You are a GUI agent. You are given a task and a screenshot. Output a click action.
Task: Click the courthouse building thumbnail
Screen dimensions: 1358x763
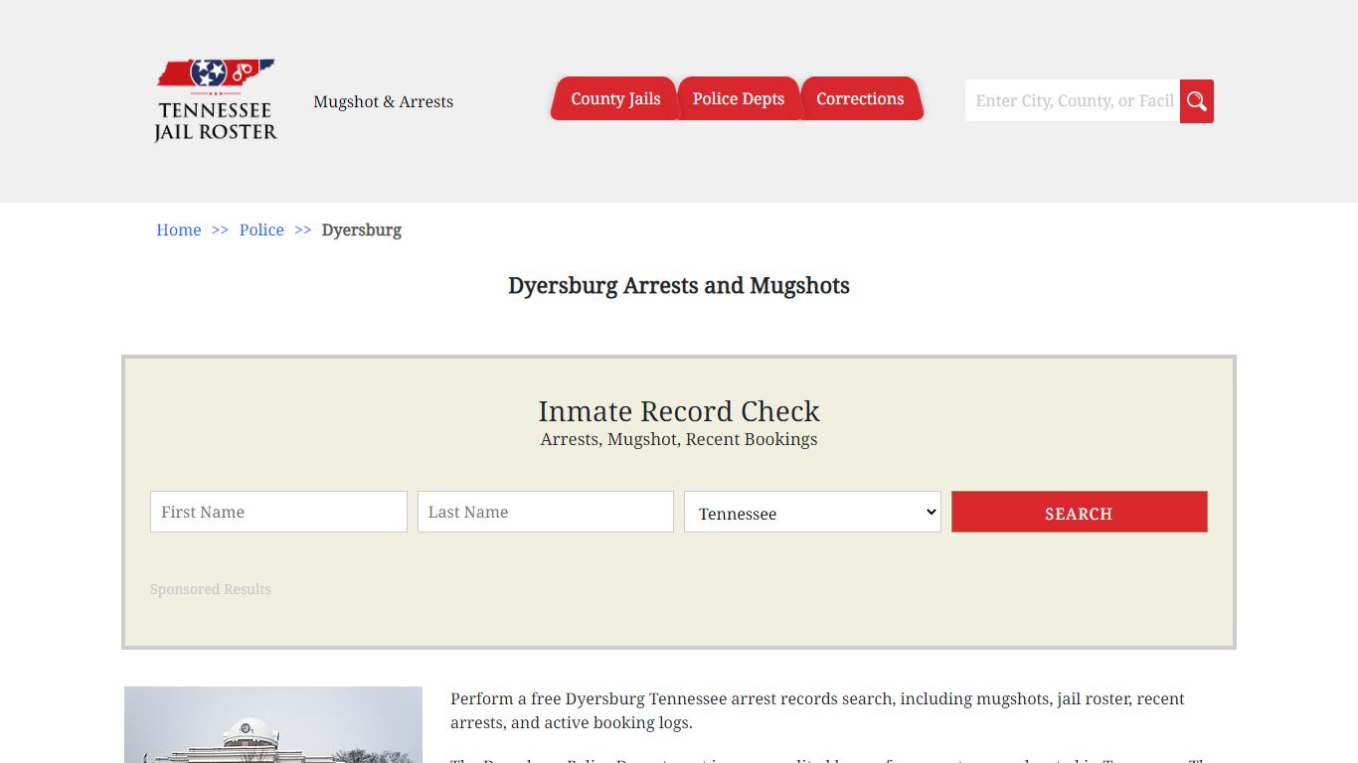(273, 724)
